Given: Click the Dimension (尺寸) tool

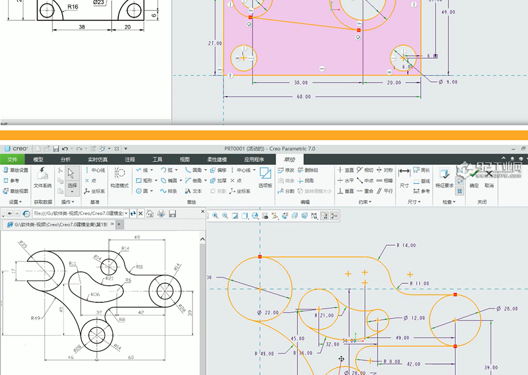Looking at the screenshot, I should point(404,178).
